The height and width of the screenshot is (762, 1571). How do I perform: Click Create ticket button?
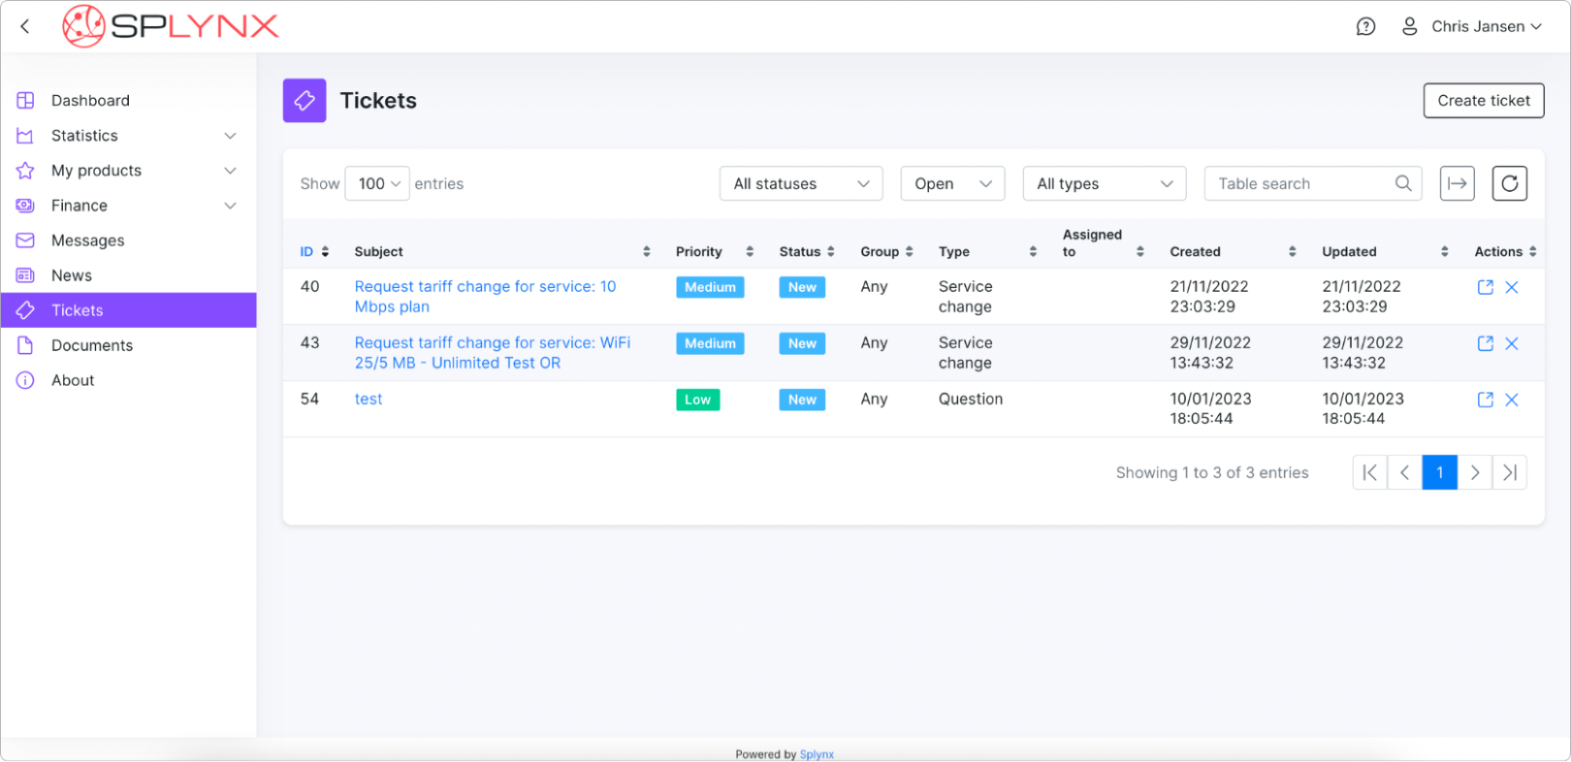coord(1483,101)
